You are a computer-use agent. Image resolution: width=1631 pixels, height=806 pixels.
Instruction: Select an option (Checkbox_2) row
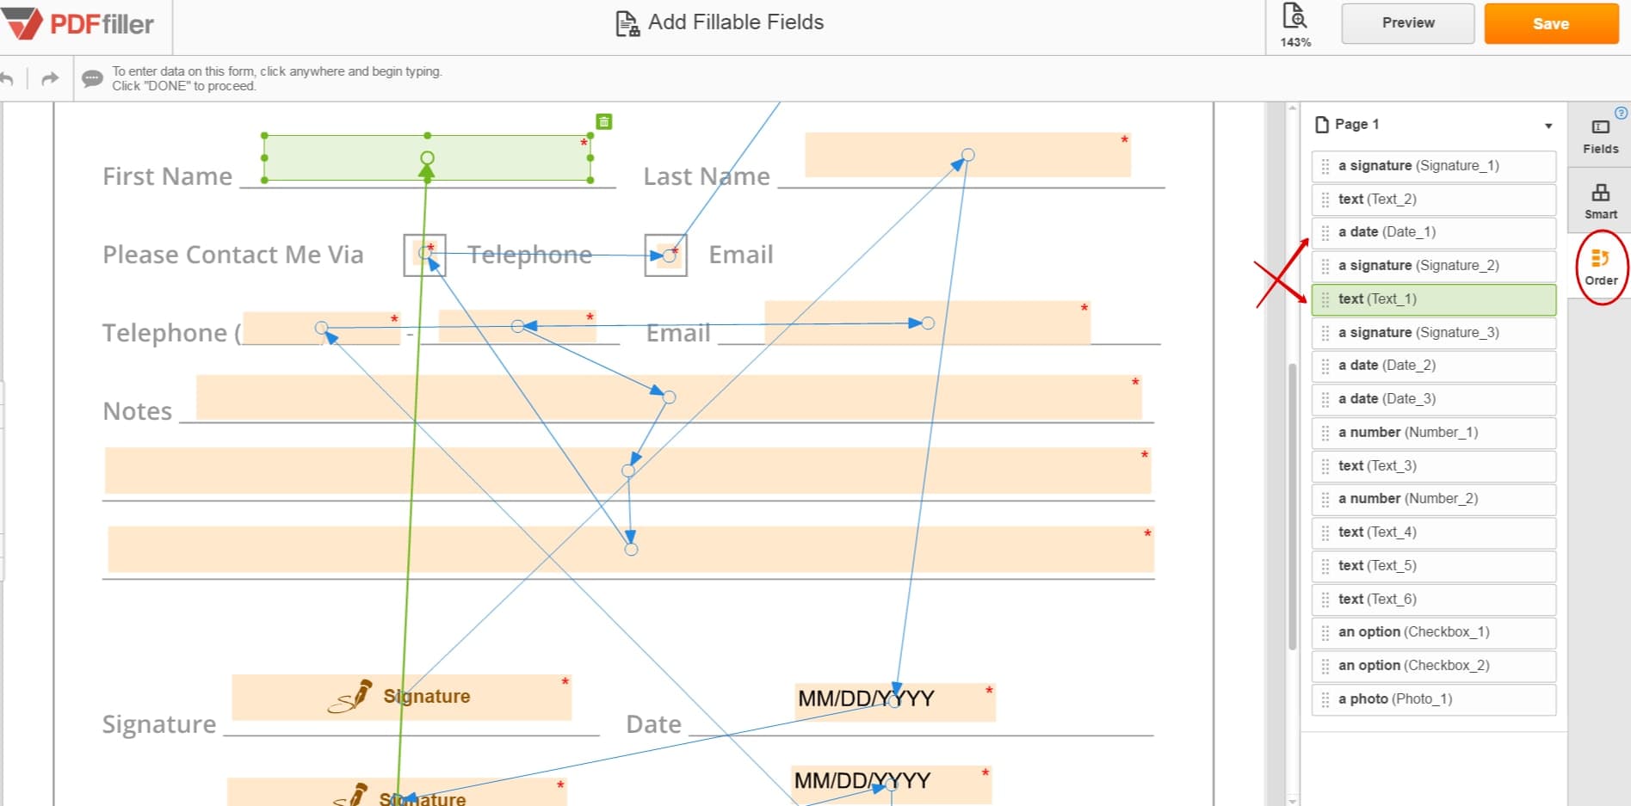click(x=1434, y=666)
